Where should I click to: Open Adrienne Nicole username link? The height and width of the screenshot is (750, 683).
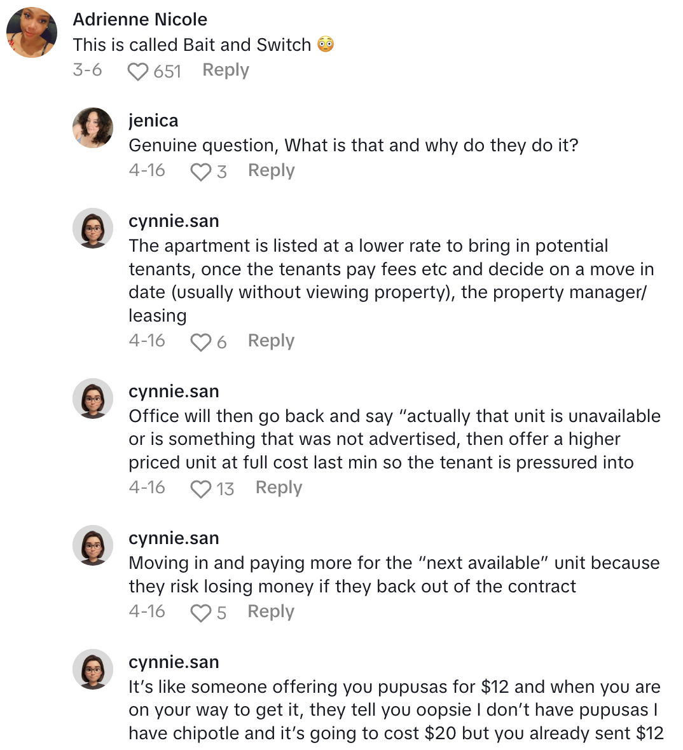point(140,20)
